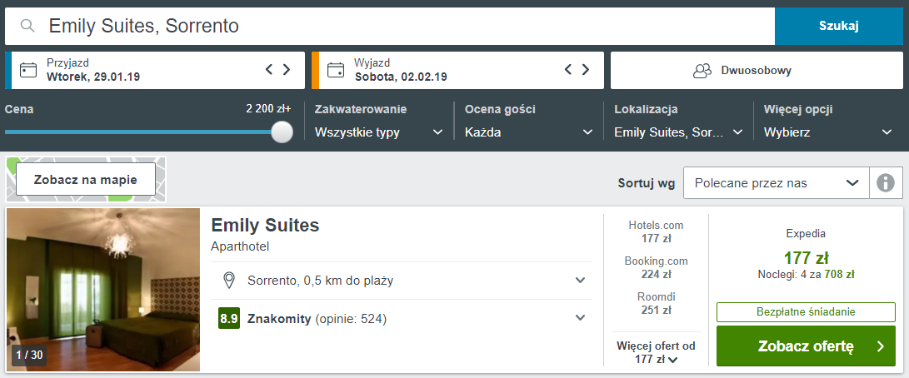Click the sorting info icon
The width and height of the screenshot is (909, 378).
click(885, 182)
